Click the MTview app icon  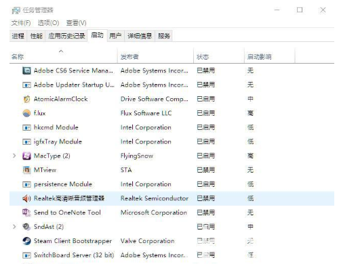click(26, 170)
